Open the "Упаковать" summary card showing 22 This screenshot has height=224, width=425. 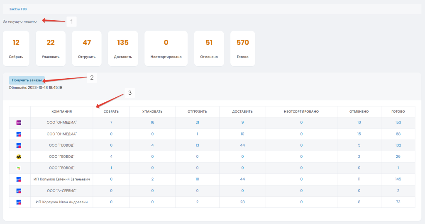point(51,48)
